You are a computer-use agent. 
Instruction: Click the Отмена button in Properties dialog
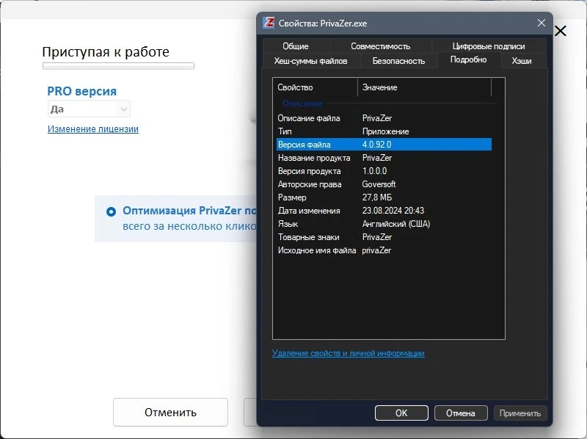[x=461, y=413]
